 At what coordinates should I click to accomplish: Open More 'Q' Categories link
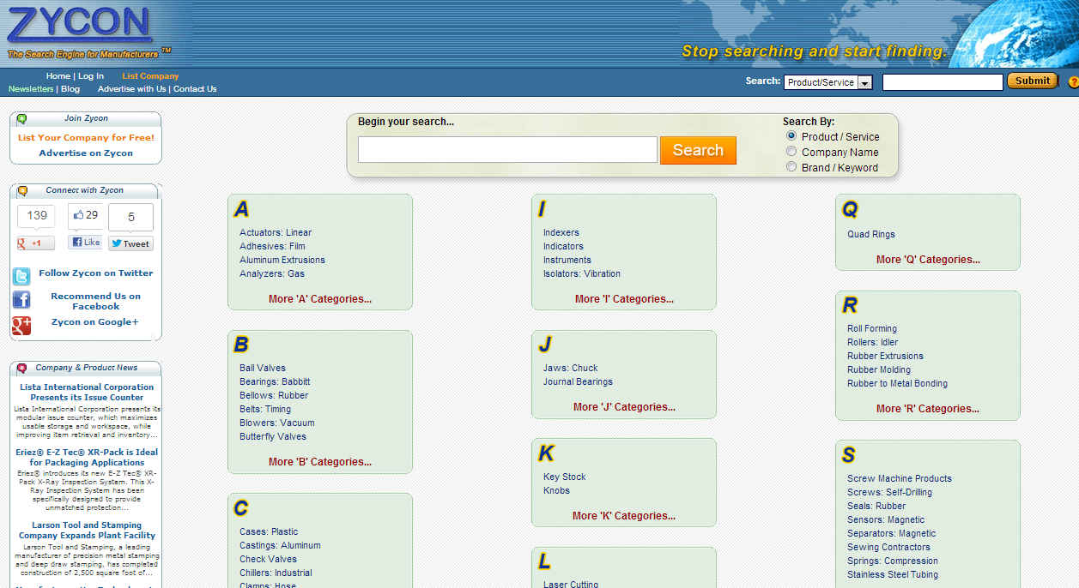(x=928, y=260)
